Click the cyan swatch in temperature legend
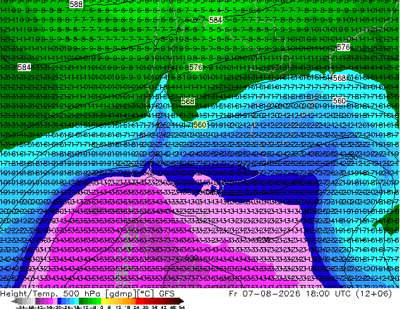Viewport: 400px width, 309px height. coord(77,301)
